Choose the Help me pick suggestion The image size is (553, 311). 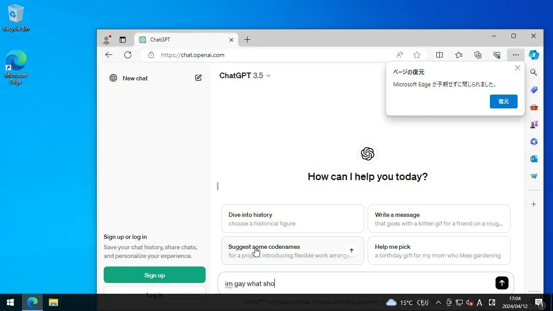pos(439,251)
